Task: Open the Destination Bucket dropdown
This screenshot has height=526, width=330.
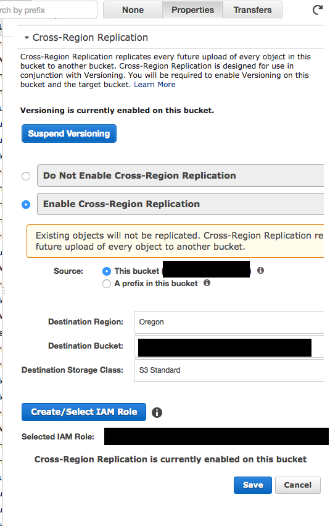Action: (229, 346)
